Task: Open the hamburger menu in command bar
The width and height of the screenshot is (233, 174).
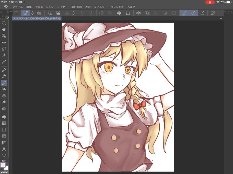Action: tap(17, 13)
